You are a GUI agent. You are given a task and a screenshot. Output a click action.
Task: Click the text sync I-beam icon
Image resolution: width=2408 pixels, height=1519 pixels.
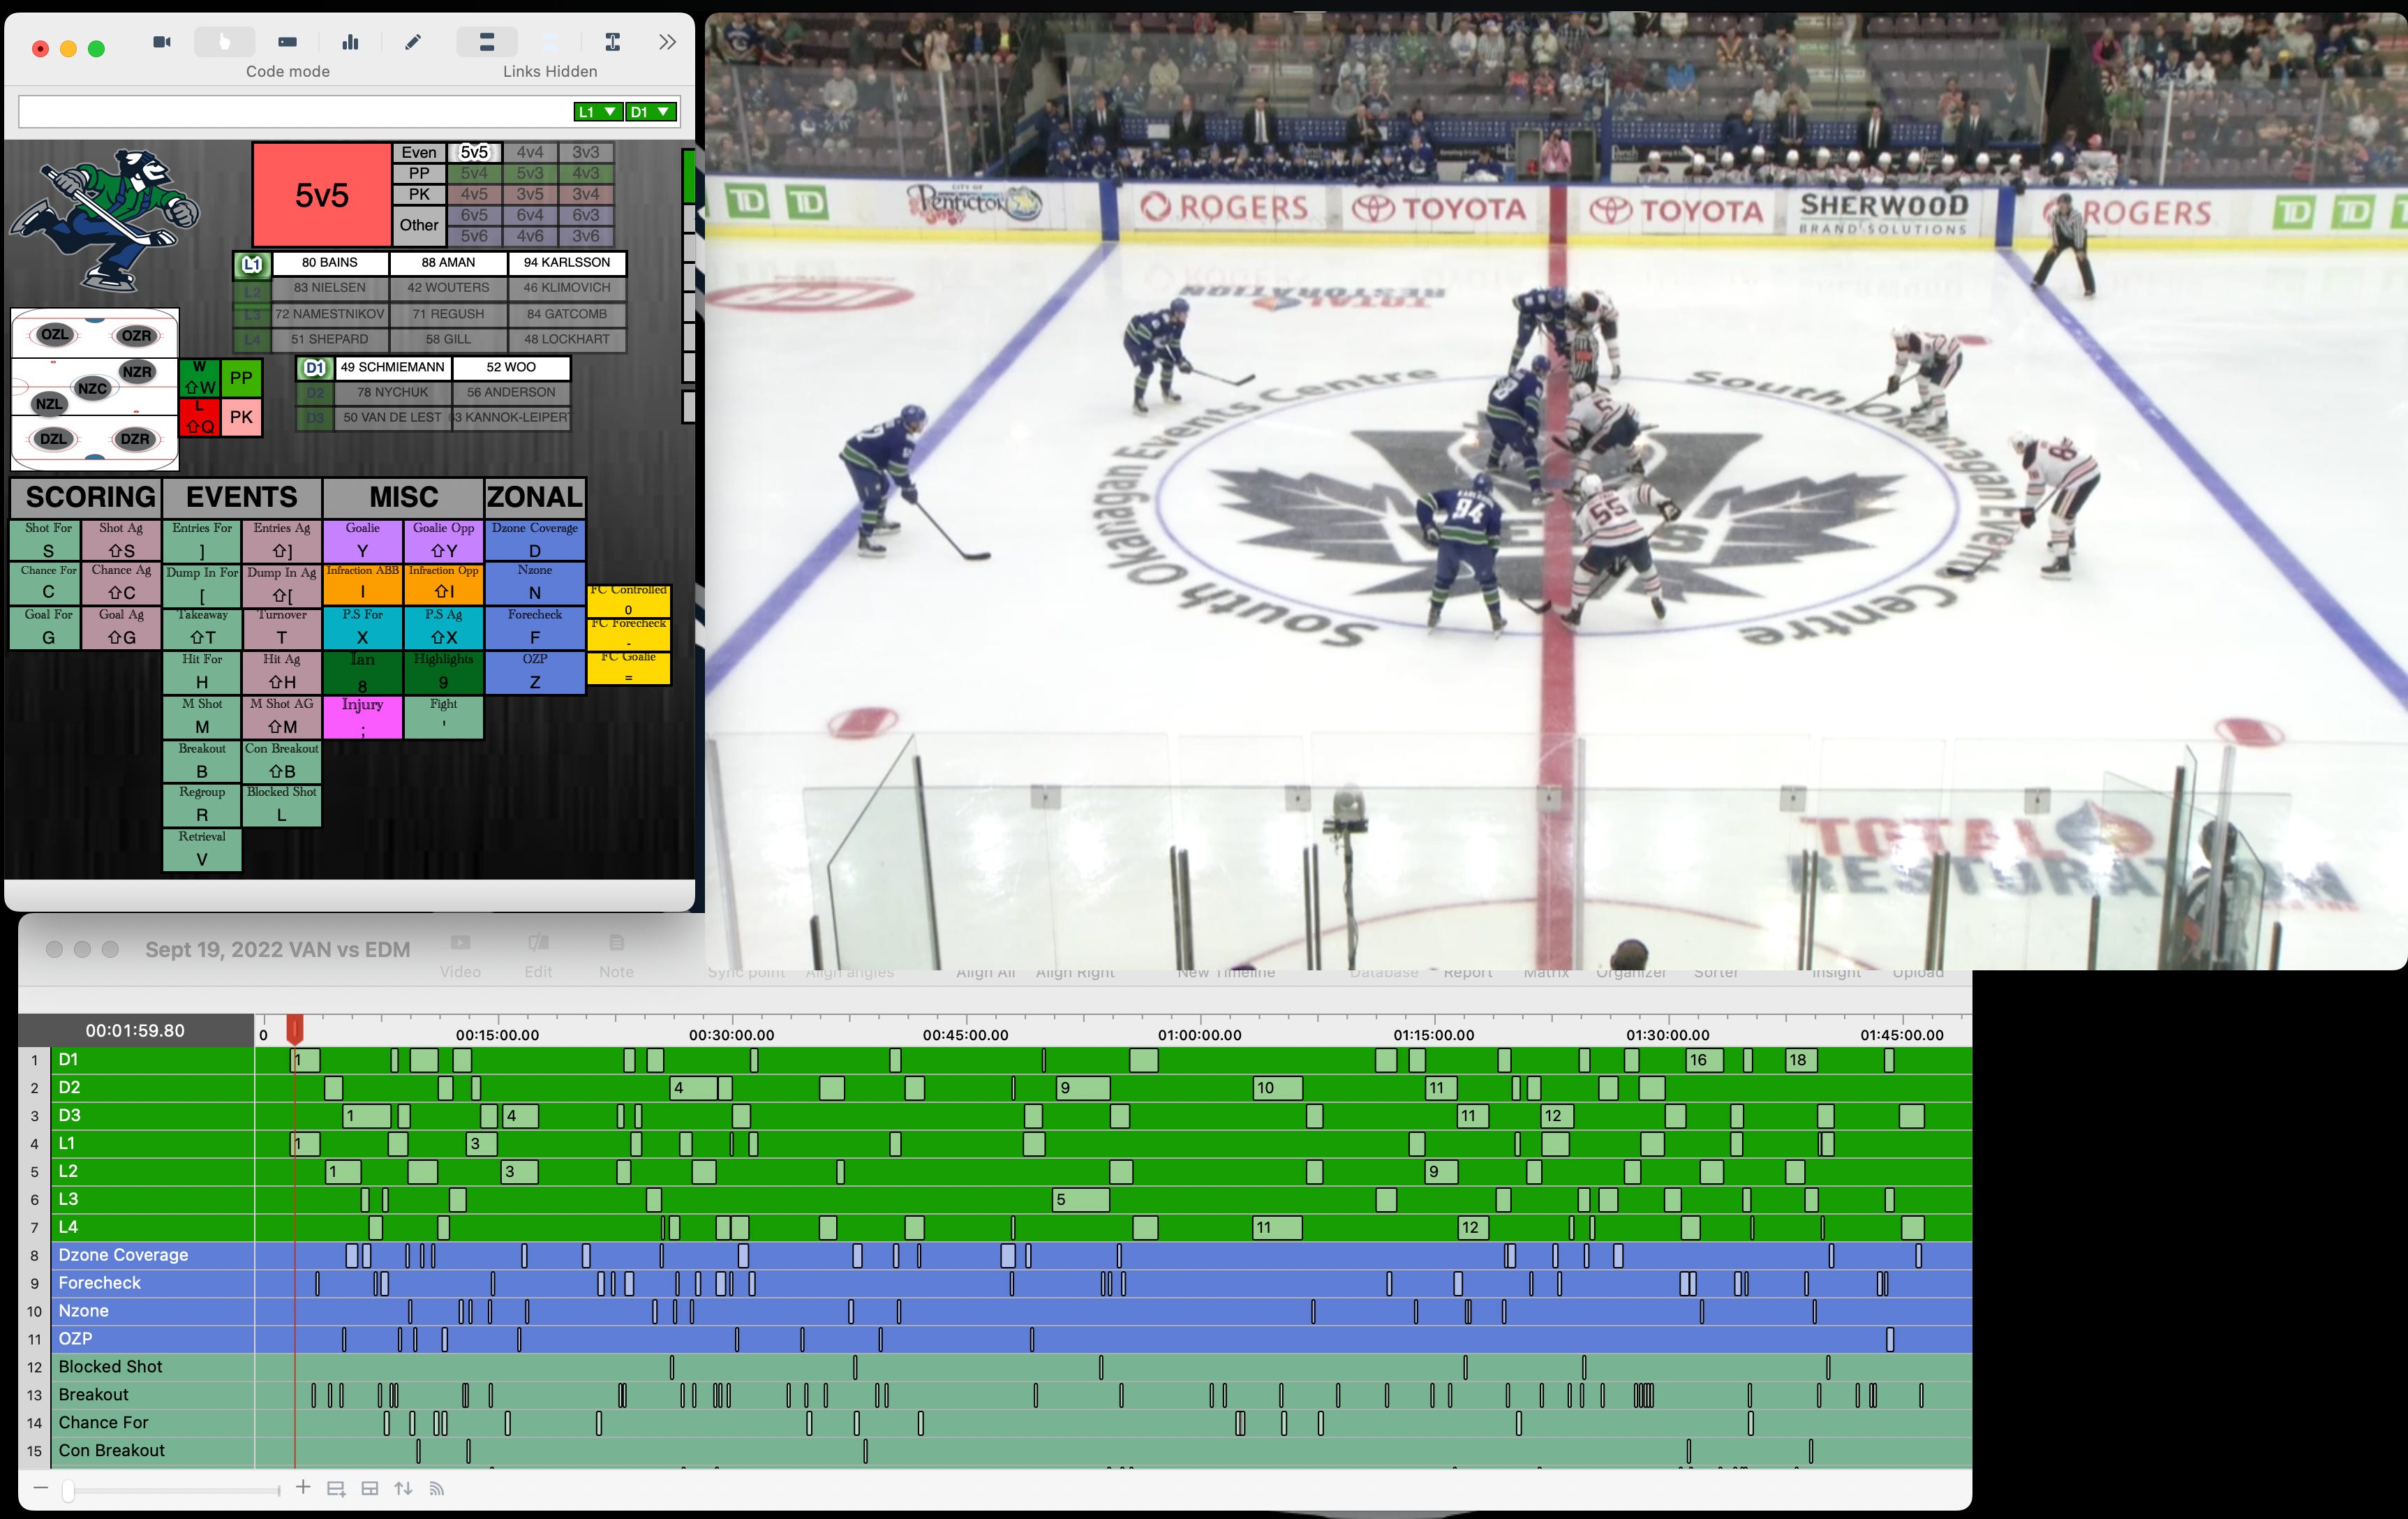tap(612, 42)
